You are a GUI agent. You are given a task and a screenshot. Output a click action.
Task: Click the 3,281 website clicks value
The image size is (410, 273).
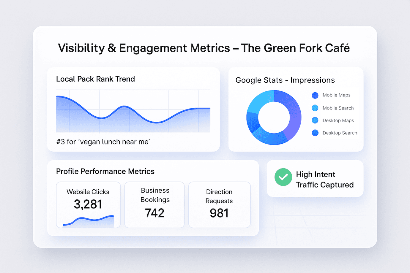coord(88,204)
